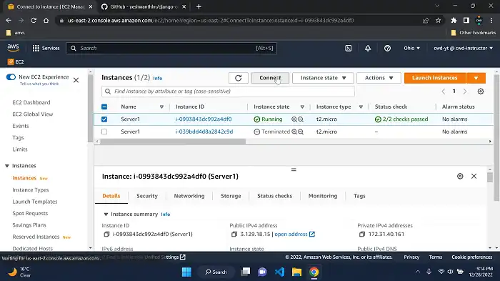
Task: Open Chrome from the taskbar
Action: tap(314, 272)
